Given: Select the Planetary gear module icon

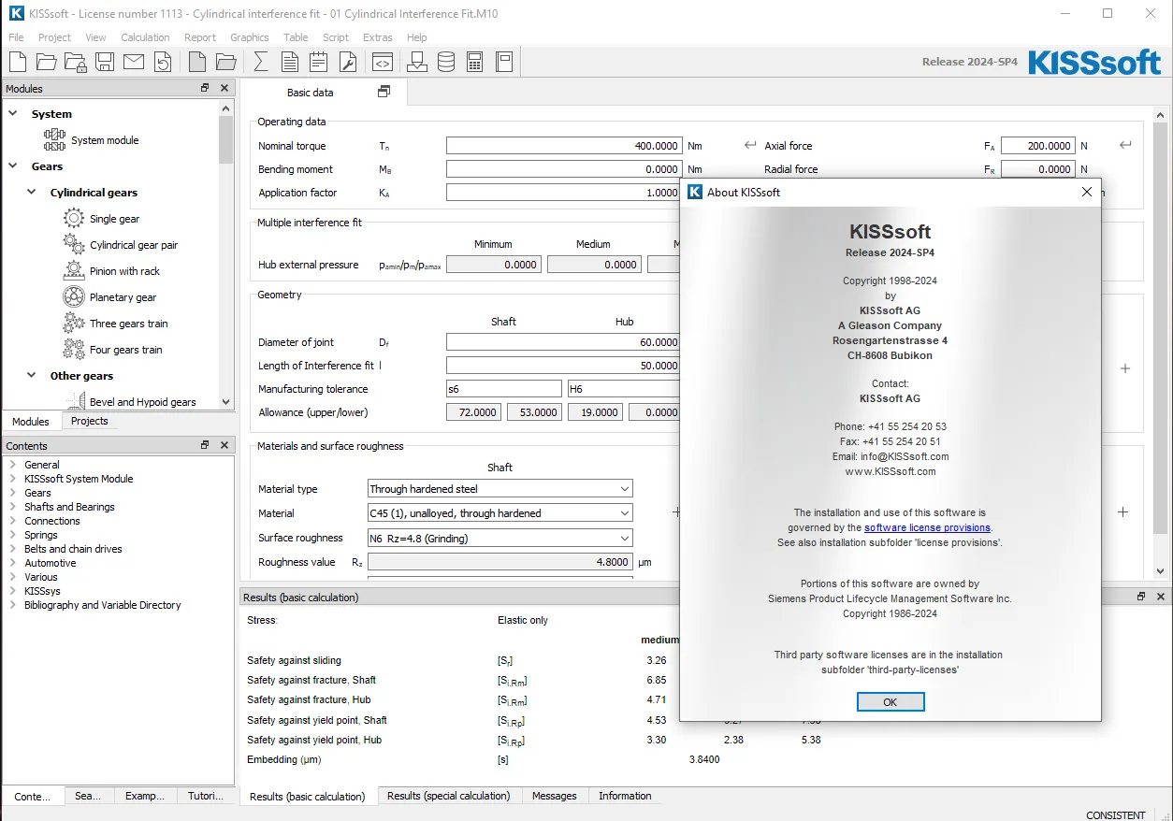Looking at the screenshot, I should [74, 297].
